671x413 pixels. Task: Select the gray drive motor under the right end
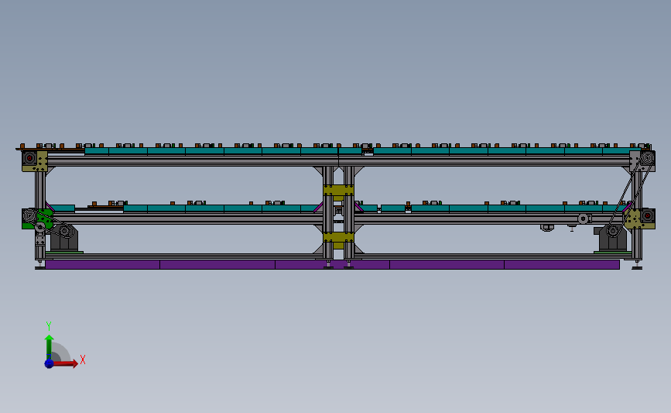coord(613,239)
